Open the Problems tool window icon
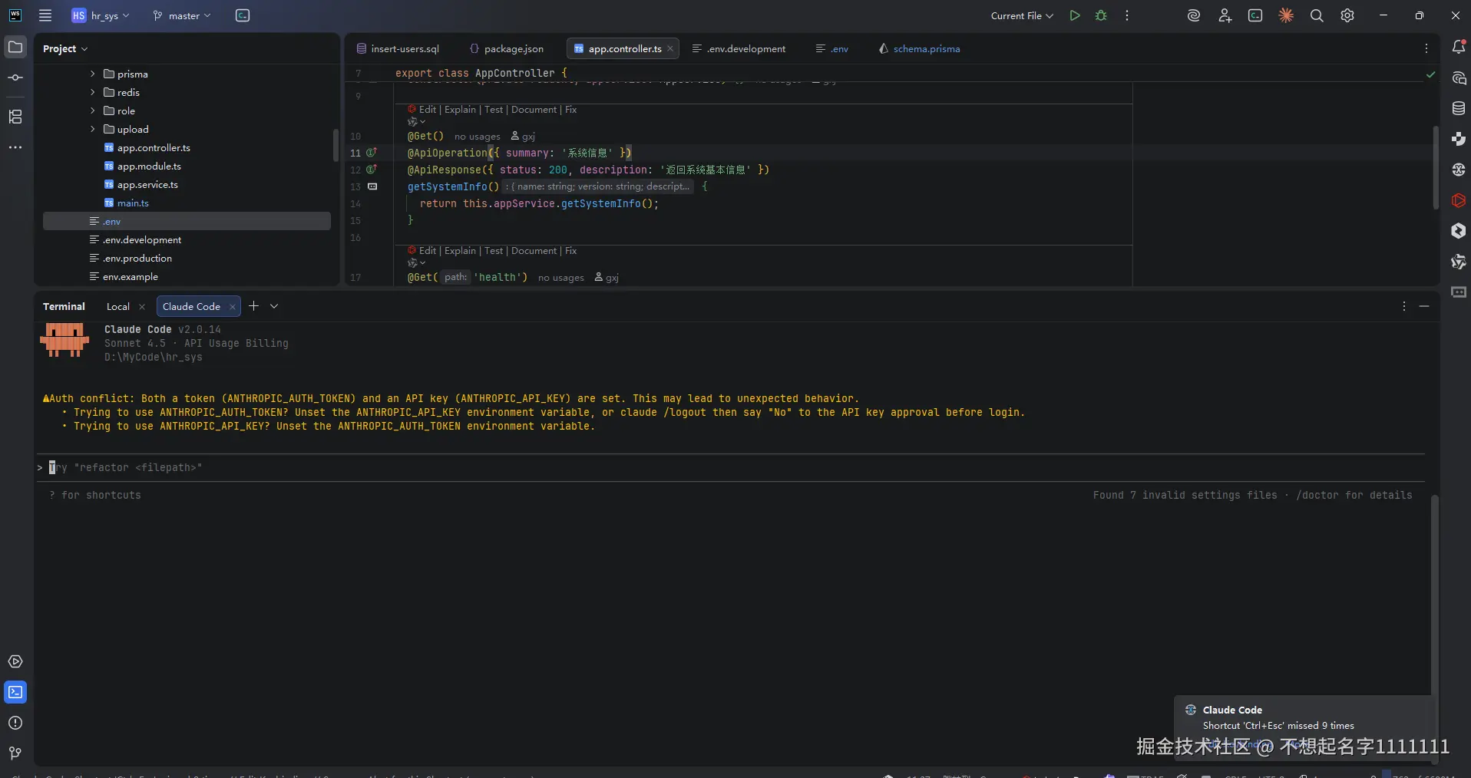 pyautogui.click(x=15, y=723)
